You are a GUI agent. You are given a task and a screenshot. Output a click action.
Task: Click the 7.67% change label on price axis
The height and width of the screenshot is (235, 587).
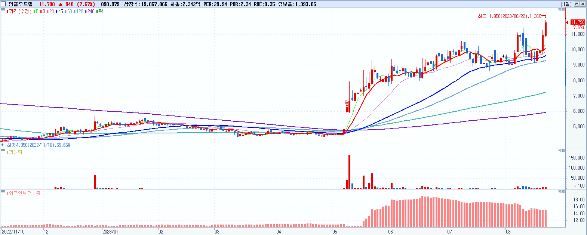579,28
